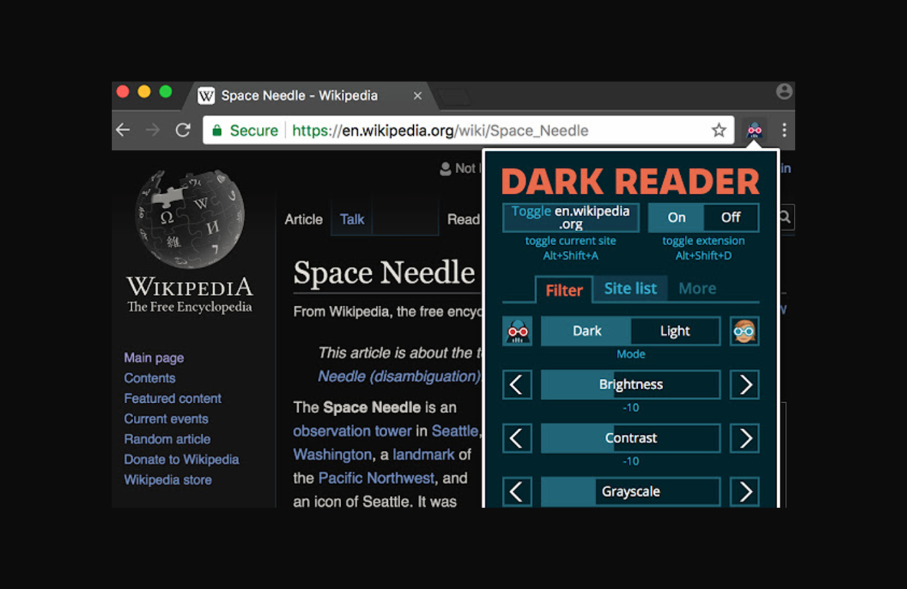This screenshot has height=589, width=907.
Task: Decrease Contrast with left arrow
Action: pyautogui.click(x=517, y=438)
